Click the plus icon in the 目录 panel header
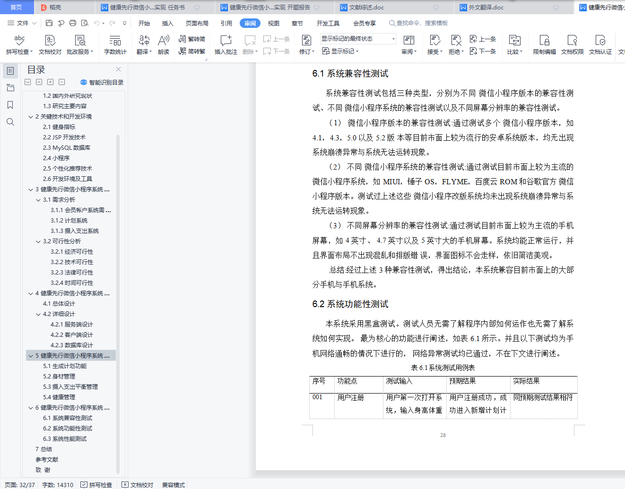Screen dimensions: 625x489 (50, 82)
